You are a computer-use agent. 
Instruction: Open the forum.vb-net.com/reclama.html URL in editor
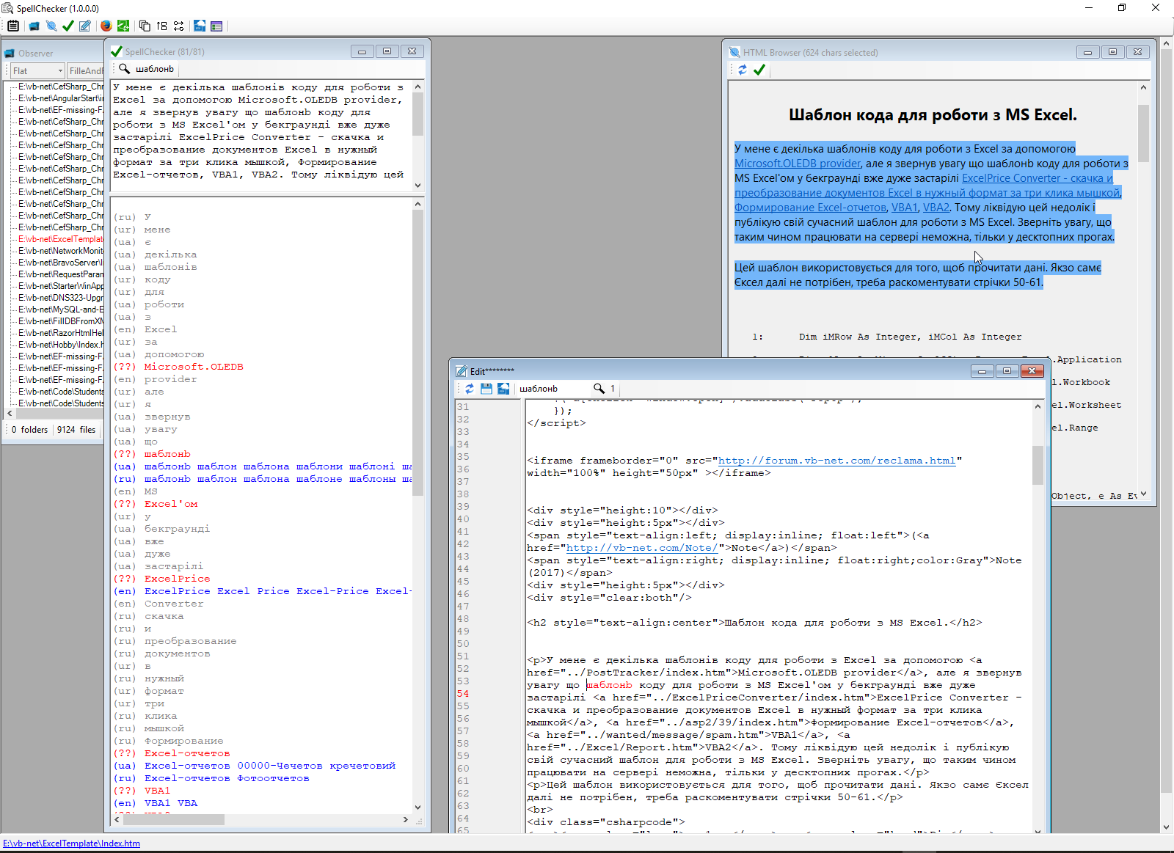point(836,461)
